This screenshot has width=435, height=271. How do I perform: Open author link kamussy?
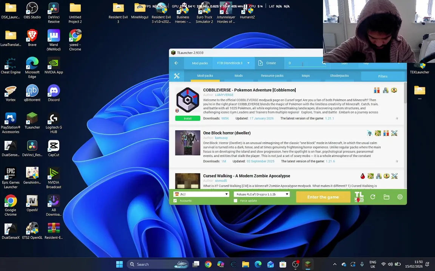tap(221, 138)
